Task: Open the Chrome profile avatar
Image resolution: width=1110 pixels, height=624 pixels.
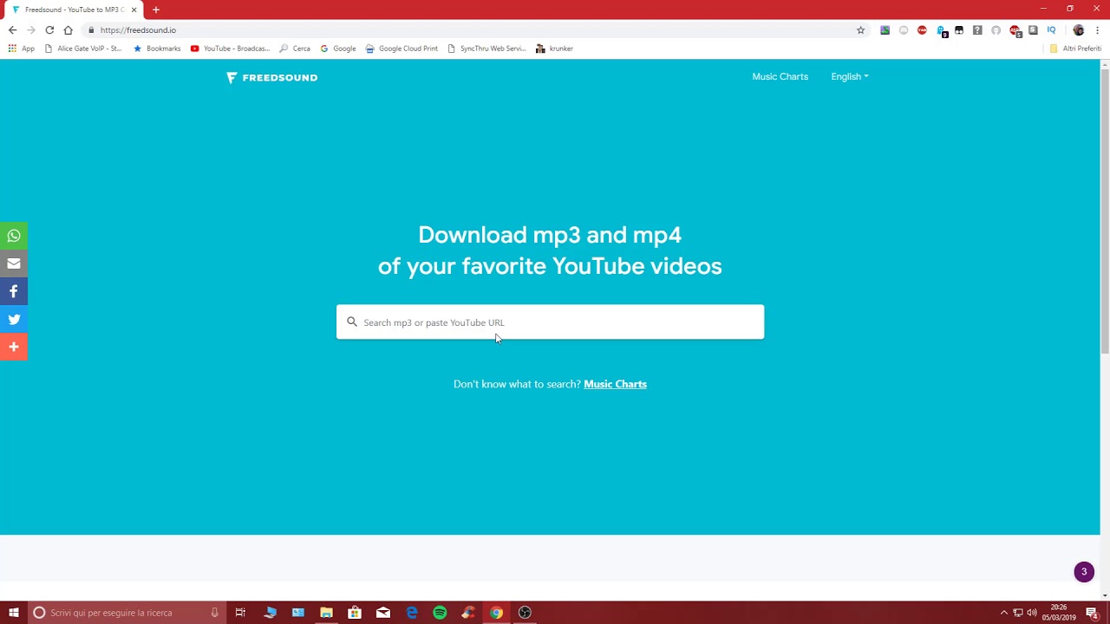Action: (1079, 30)
